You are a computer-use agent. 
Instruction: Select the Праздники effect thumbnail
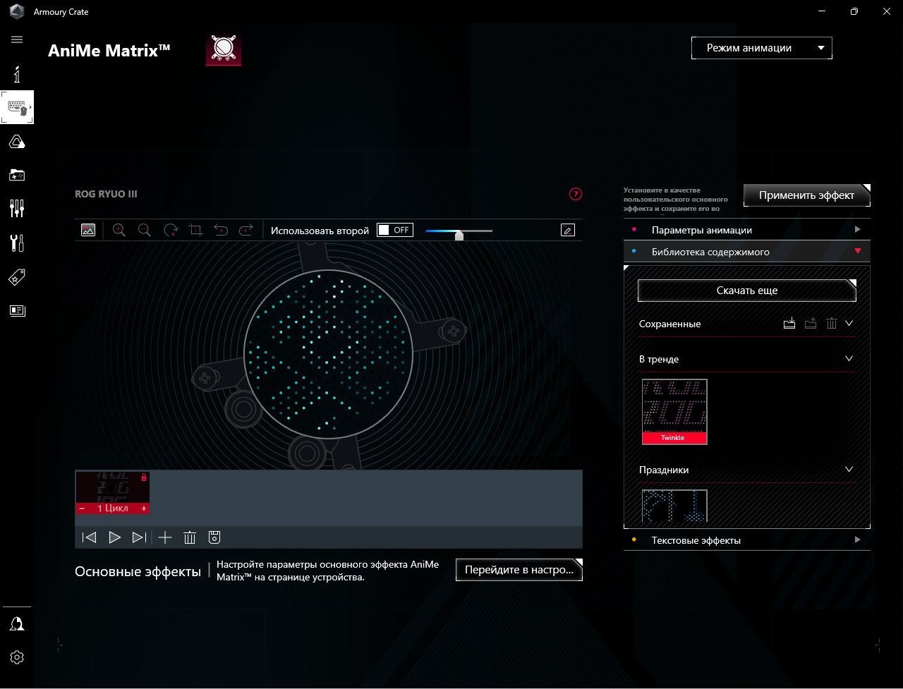pos(674,506)
